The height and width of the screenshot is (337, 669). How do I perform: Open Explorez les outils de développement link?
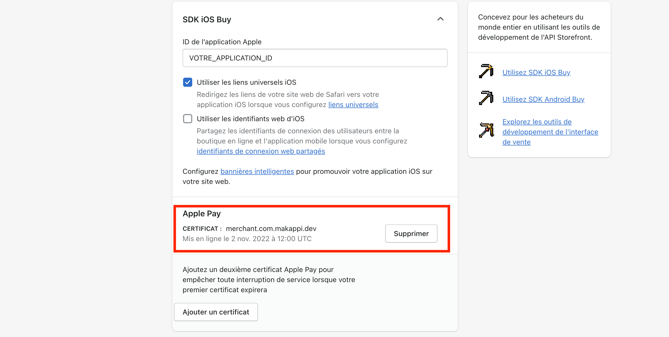pyautogui.click(x=550, y=132)
